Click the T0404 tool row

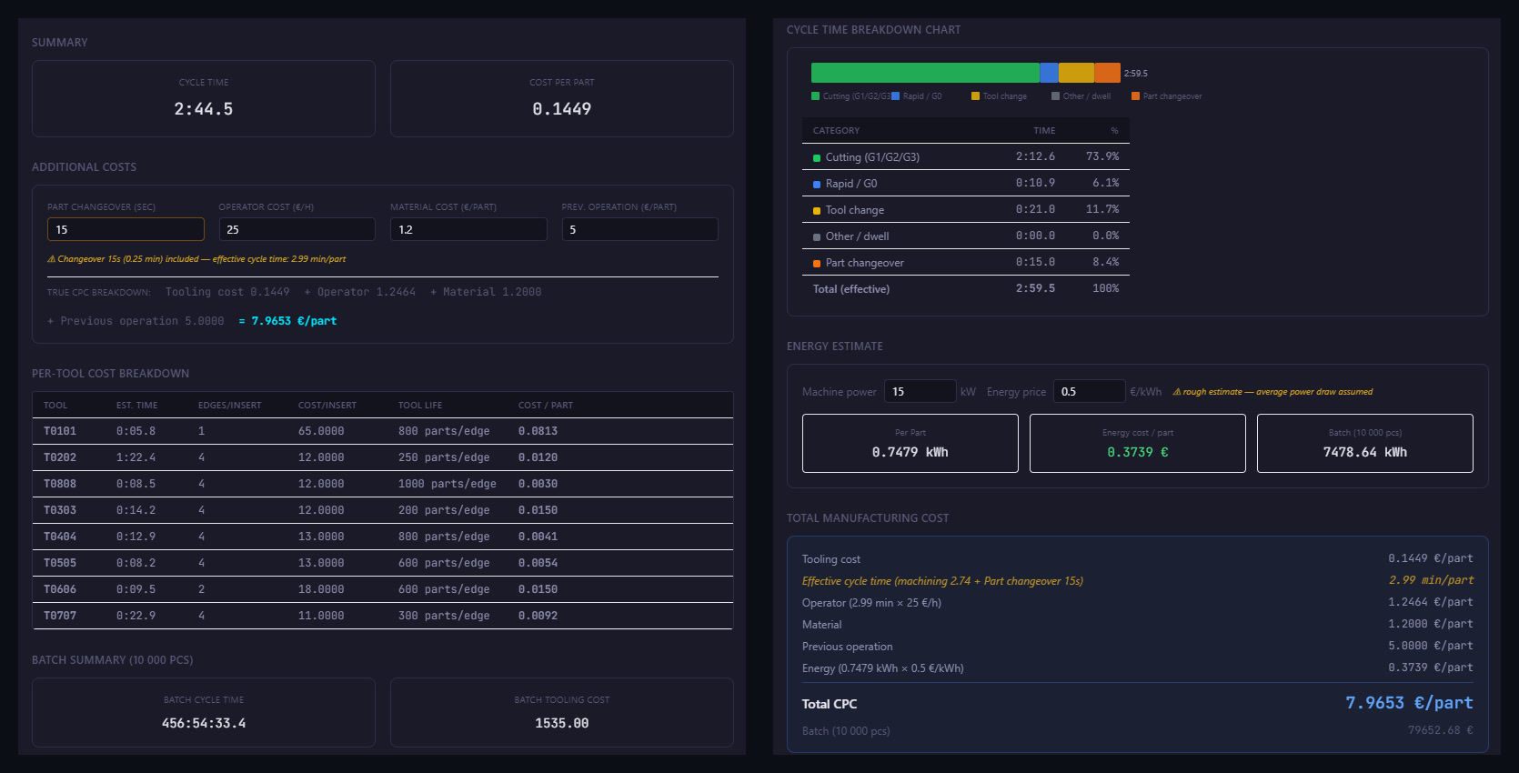(x=383, y=537)
